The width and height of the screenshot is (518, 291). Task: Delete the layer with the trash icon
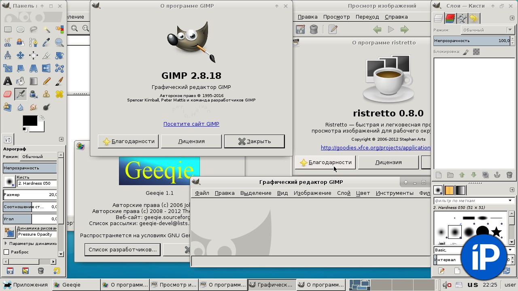coord(509,175)
